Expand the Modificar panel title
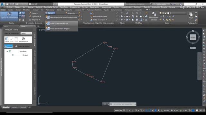Viewport: 206px width, 115px height. click(140, 23)
